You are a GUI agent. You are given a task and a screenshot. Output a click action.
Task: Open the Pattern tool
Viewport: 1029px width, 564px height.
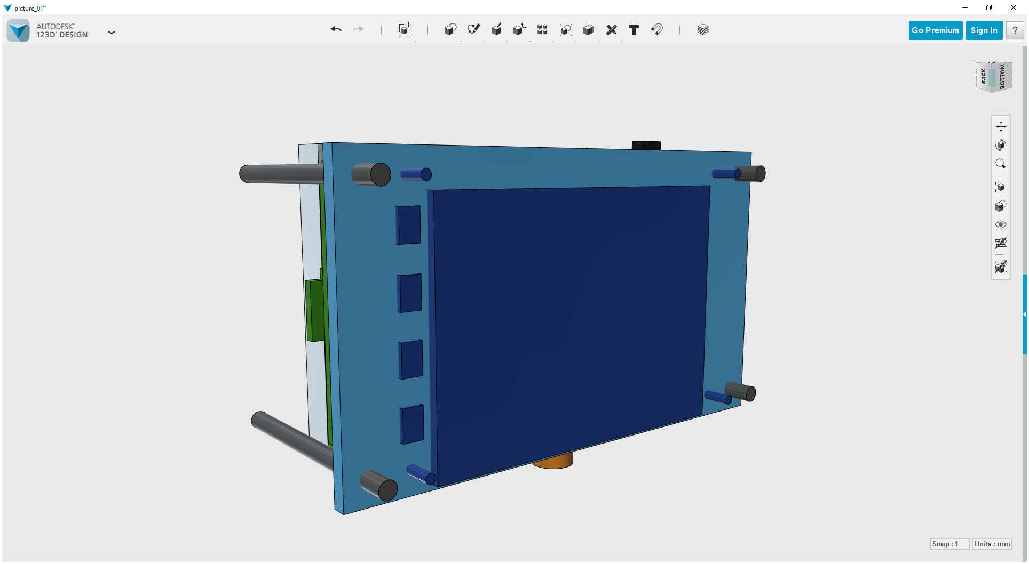(x=542, y=30)
